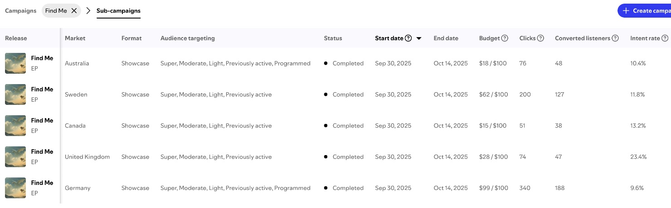Sort by the Market column header
The image size is (671, 208).
(75, 38)
